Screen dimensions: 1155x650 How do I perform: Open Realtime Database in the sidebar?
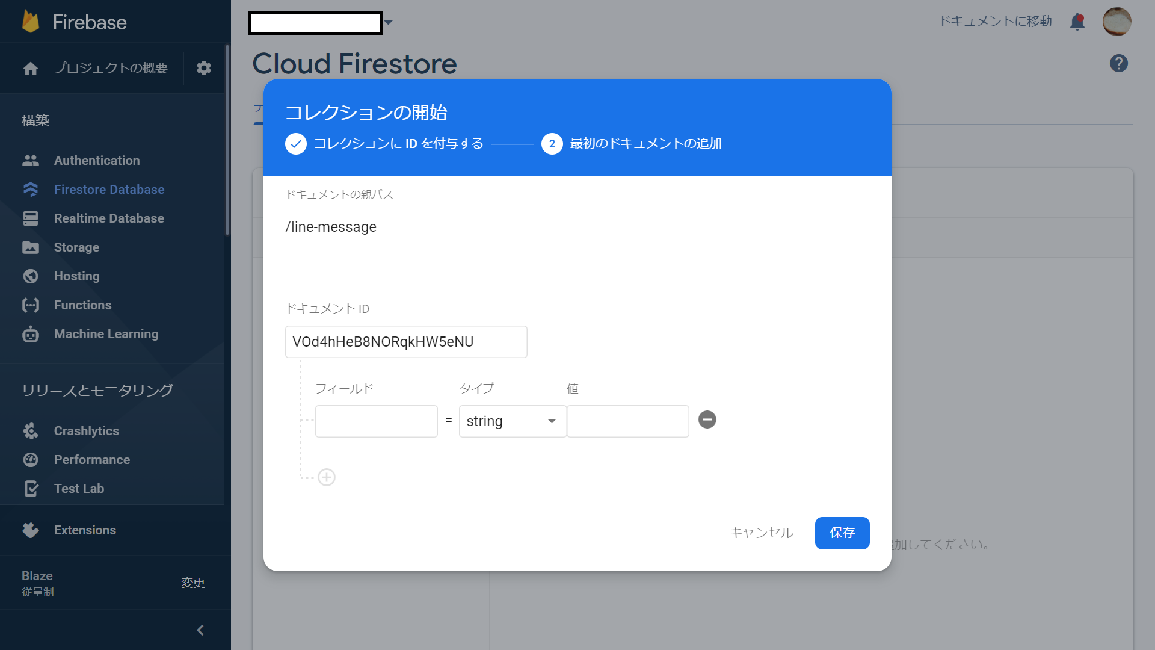[x=108, y=218]
